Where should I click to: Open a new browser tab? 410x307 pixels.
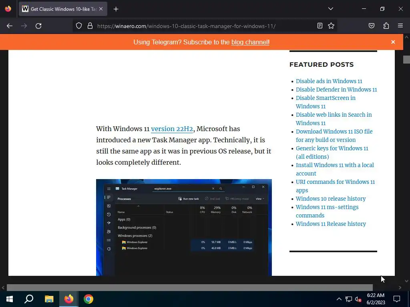(116, 9)
